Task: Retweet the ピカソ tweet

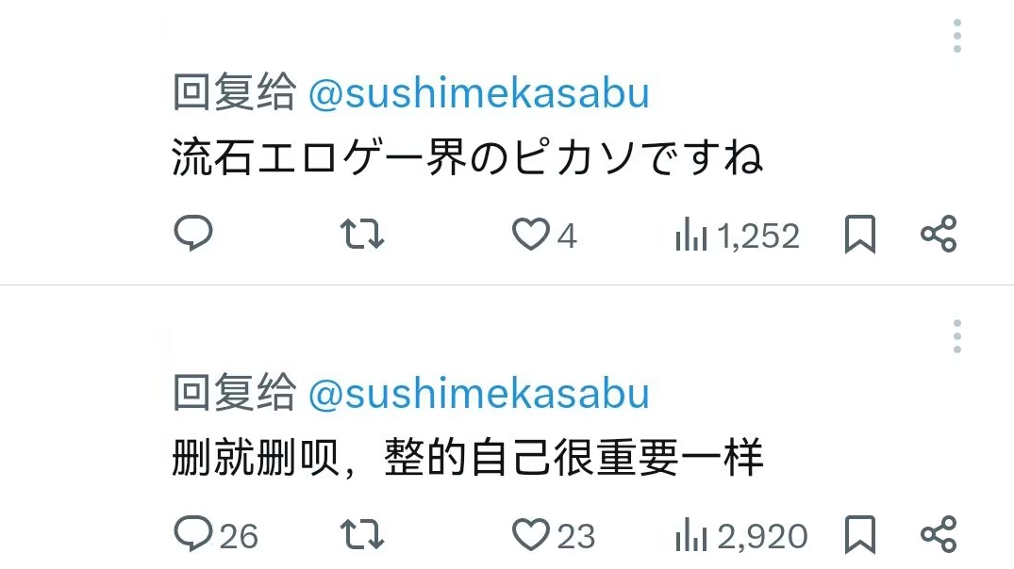Action: [x=361, y=234]
